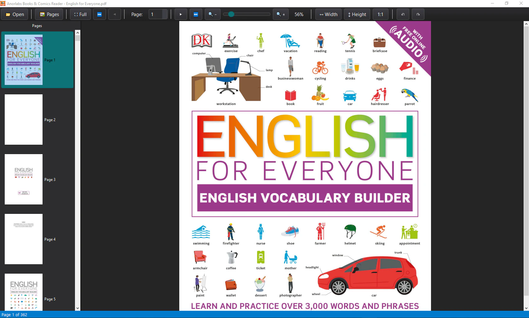The width and height of the screenshot is (529, 318).
Task: Click thumbnail panel scroll down arrow
Action: pyautogui.click(x=78, y=308)
